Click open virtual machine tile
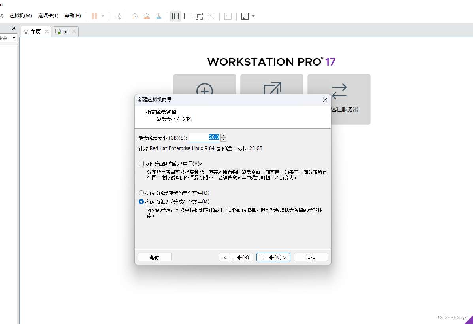 pos(272,85)
